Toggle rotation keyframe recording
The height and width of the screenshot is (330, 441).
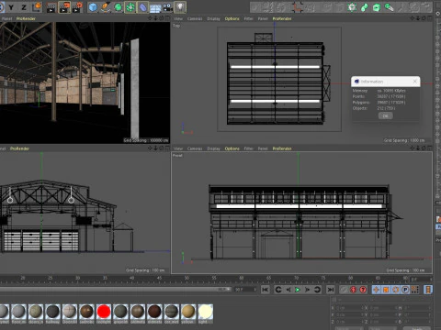[395, 290]
